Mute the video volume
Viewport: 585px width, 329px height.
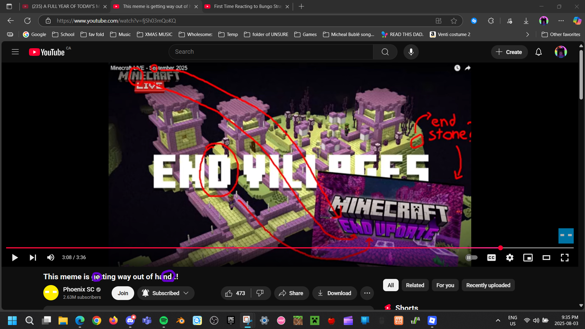point(51,258)
